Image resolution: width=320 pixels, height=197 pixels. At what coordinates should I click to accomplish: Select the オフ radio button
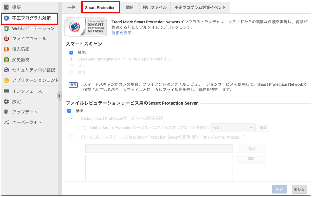tap(71, 72)
